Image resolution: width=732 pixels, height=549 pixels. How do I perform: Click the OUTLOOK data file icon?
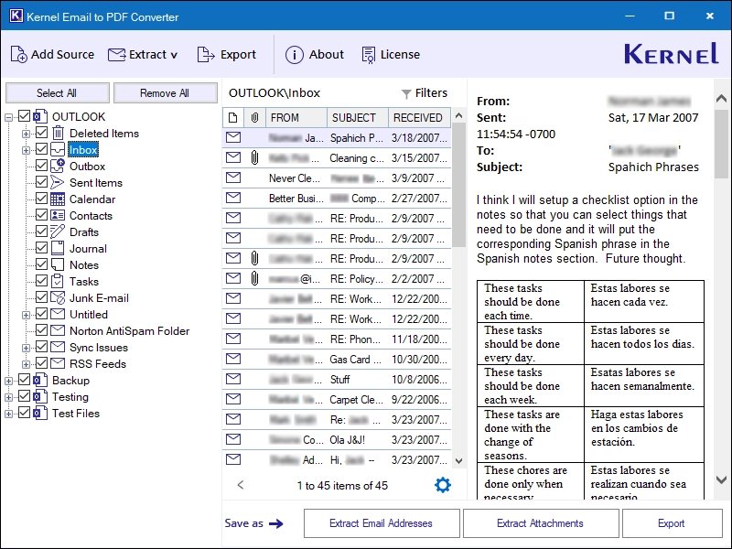pyautogui.click(x=40, y=116)
